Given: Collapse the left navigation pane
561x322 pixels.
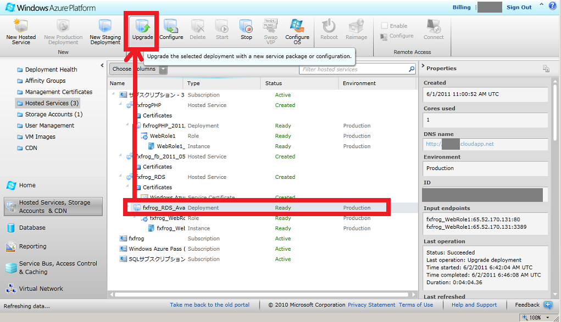Looking at the screenshot, I should click(x=102, y=66).
